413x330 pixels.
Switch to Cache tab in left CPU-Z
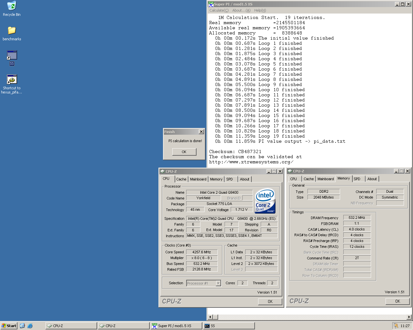pyautogui.click(x=181, y=179)
